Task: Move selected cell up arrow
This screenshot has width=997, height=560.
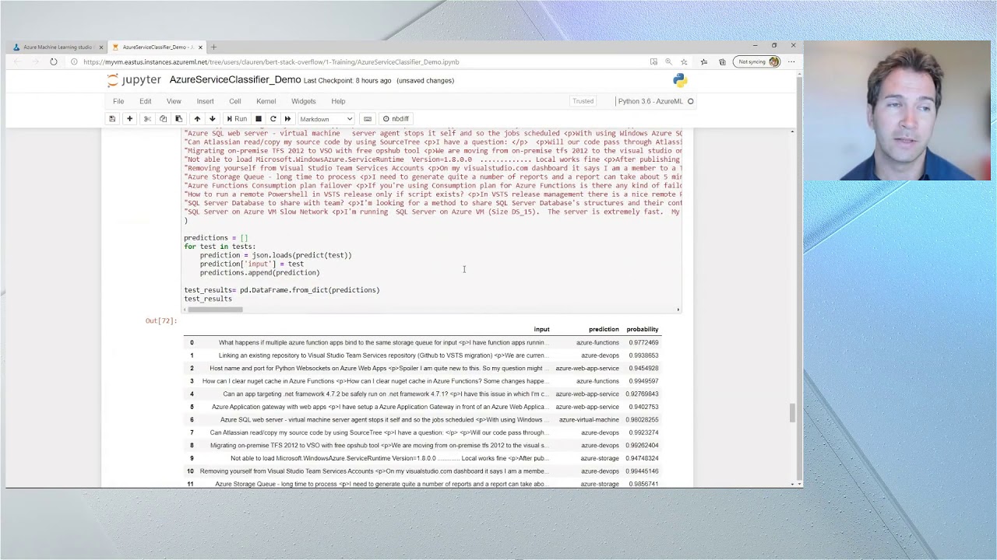Action: [197, 119]
